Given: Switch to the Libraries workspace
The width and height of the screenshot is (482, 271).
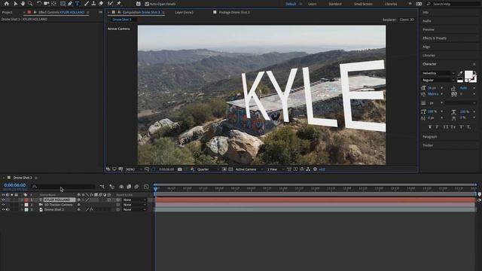Looking at the screenshot, I should [391, 4].
